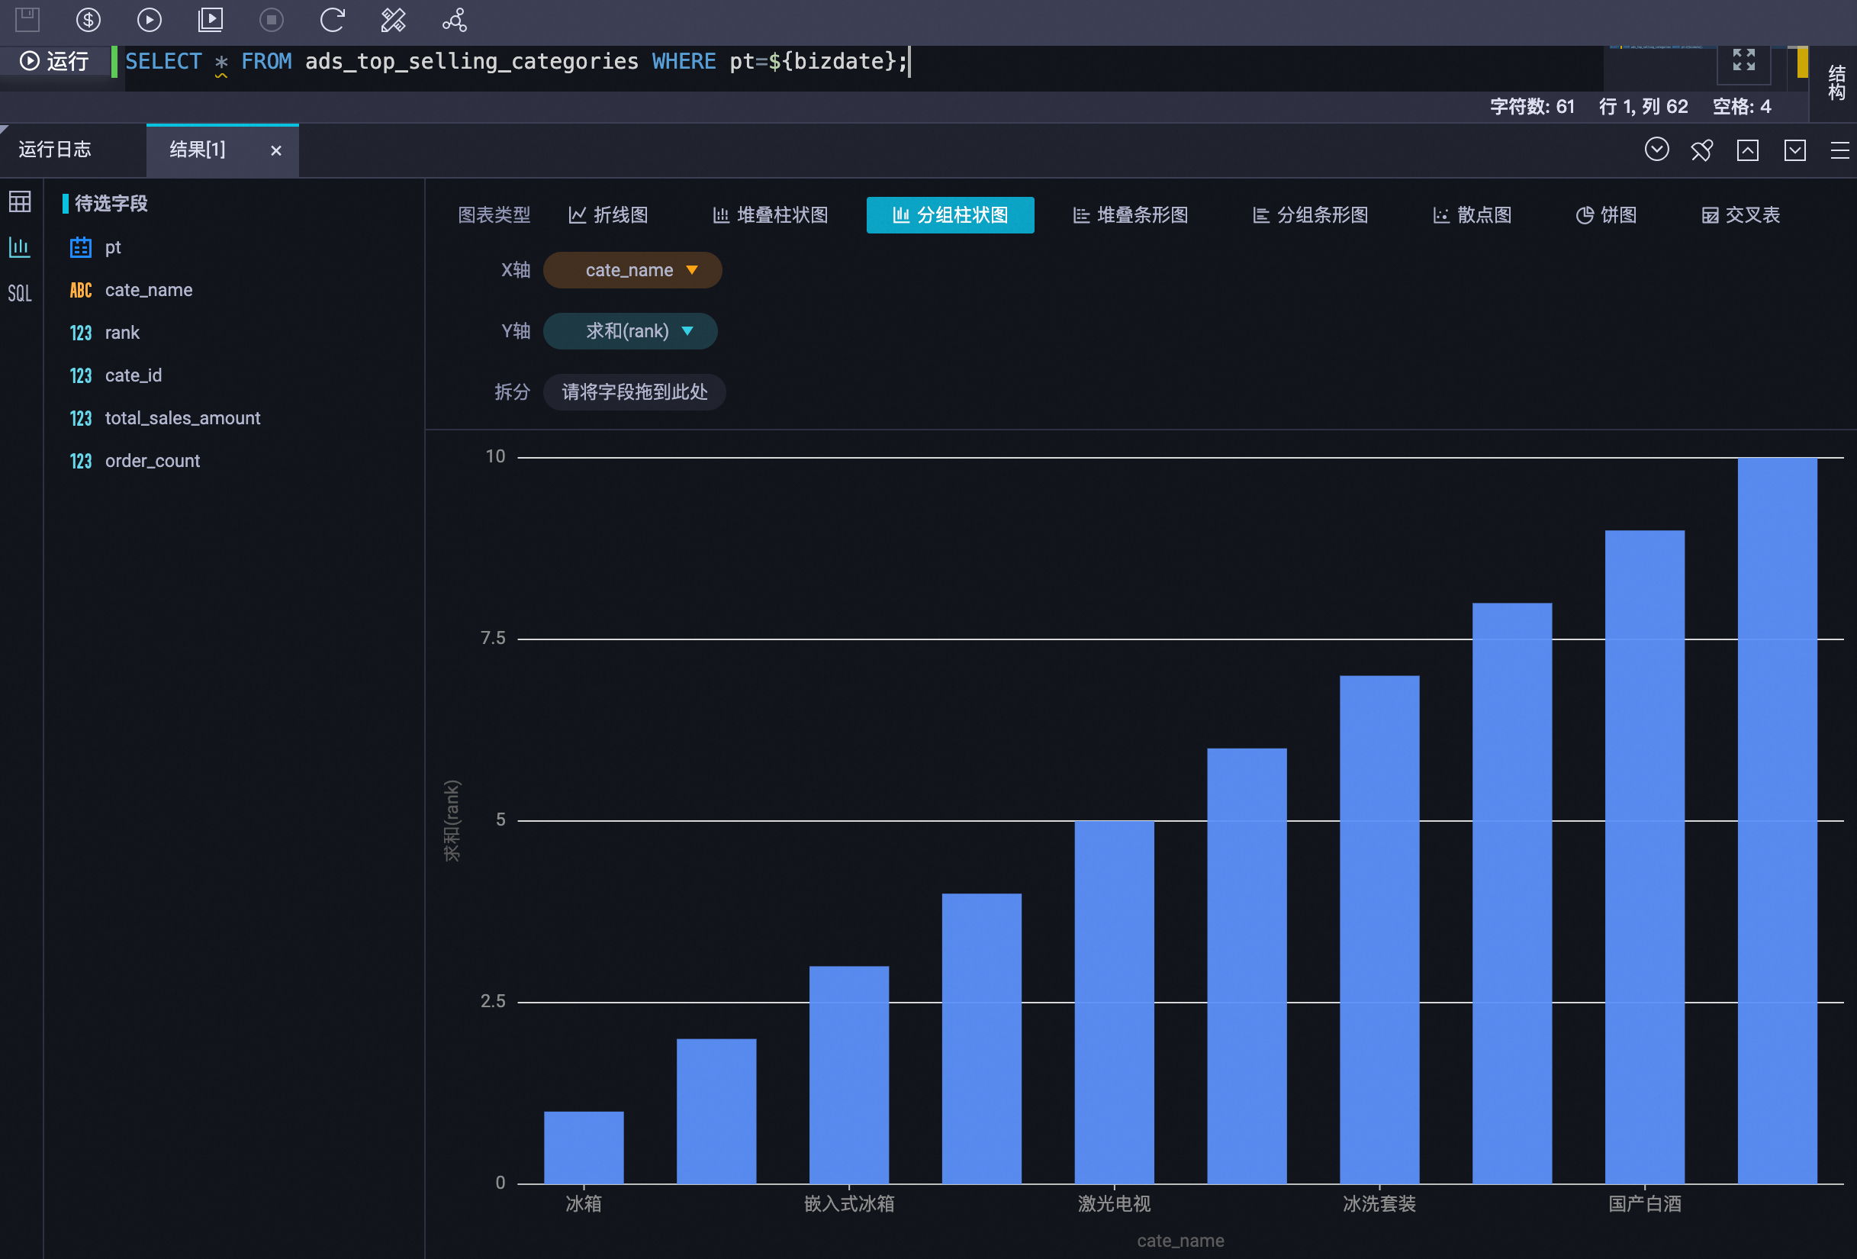This screenshot has width=1857, height=1259.
Task: Click the 冰洗套装 bar in chart
Action: point(1379,929)
